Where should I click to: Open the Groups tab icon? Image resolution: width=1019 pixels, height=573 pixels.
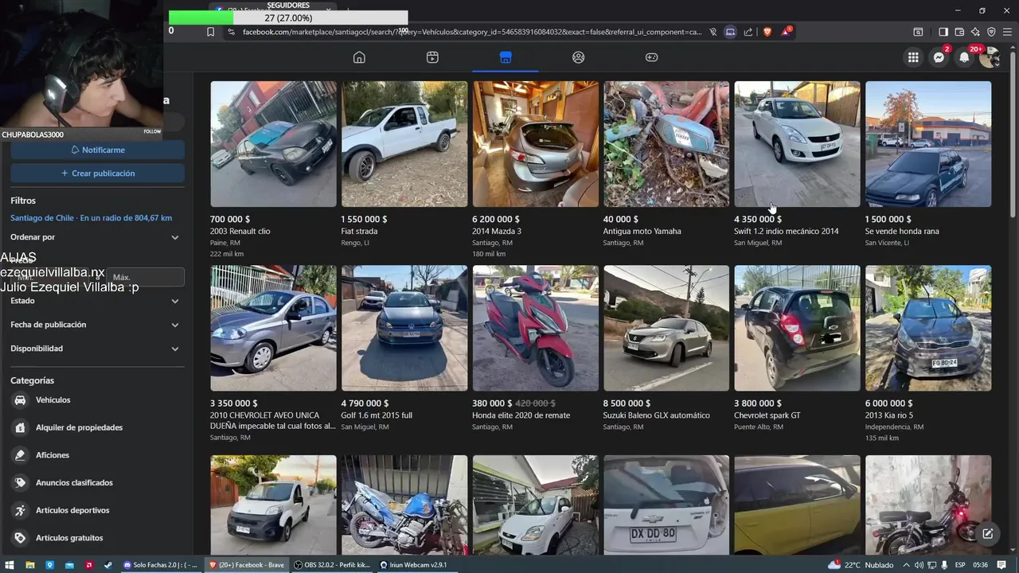tap(578, 57)
